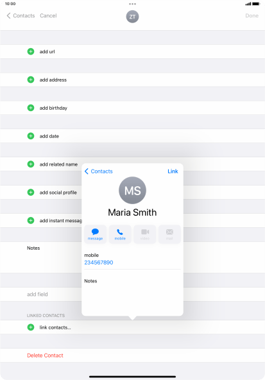
Task: Tap the green plus beside link contacts
Action: pos(31,327)
